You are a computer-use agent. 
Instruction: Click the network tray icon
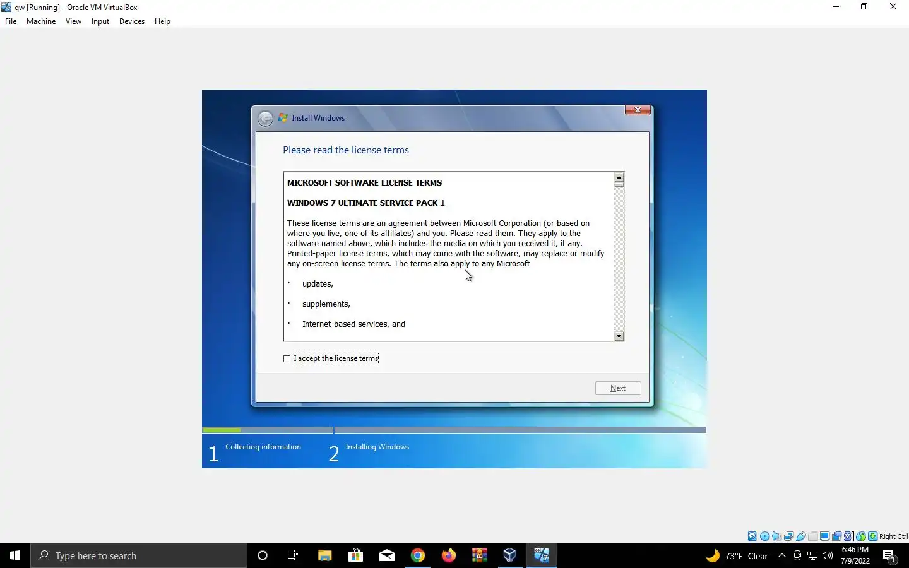[x=812, y=555]
